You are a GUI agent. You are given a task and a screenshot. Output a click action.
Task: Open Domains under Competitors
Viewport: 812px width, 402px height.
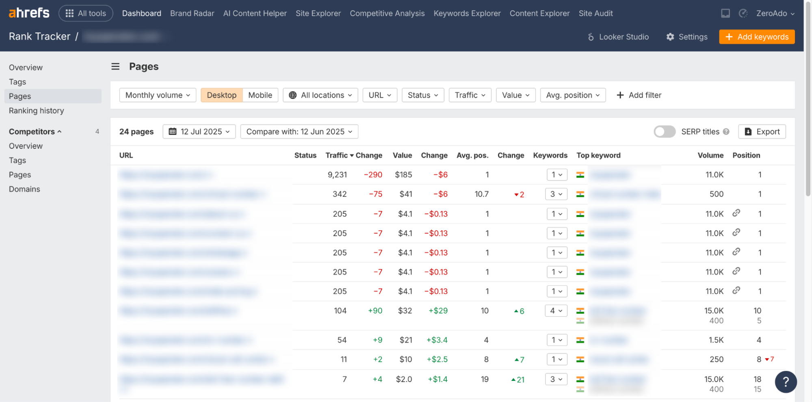tap(24, 189)
